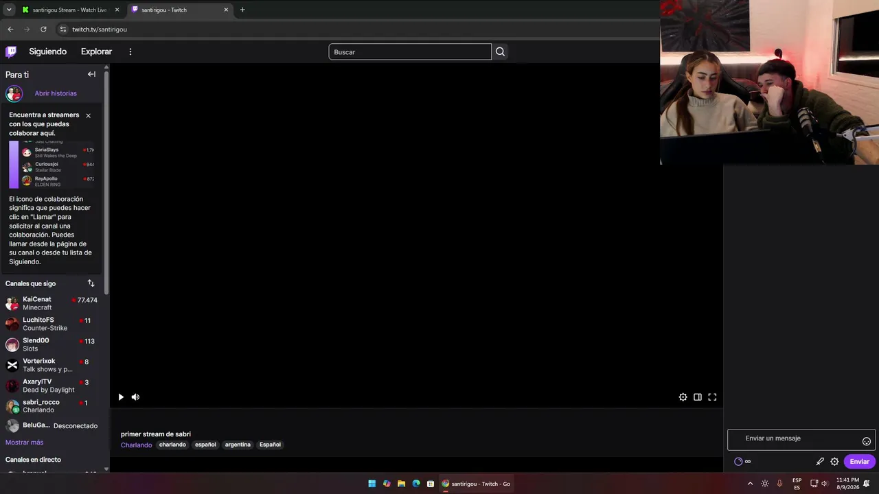Go to Explorar page
Screen dimensions: 879x494
click(96, 51)
